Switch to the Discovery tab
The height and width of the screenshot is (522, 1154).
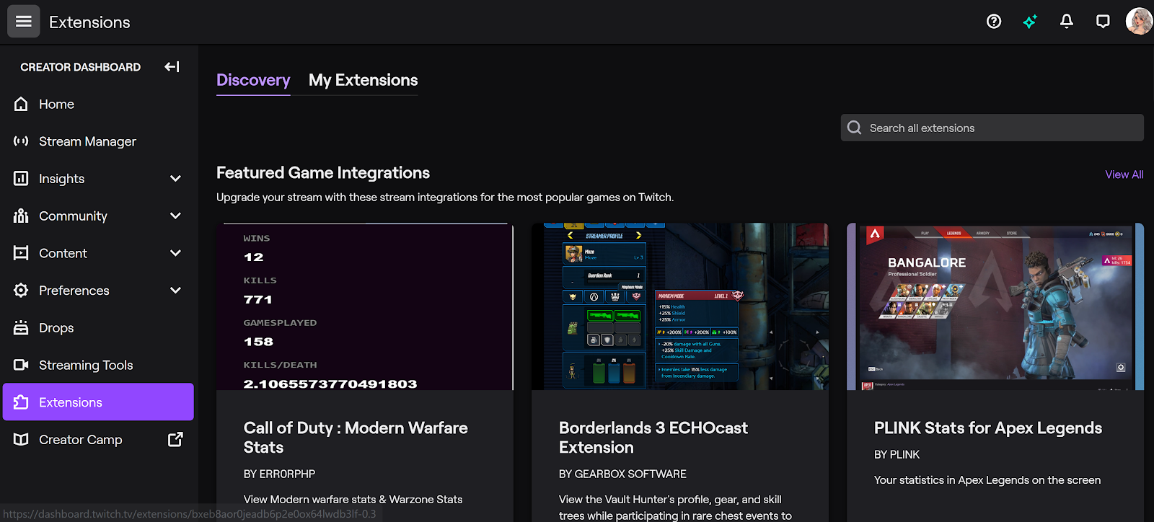pos(253,80)
